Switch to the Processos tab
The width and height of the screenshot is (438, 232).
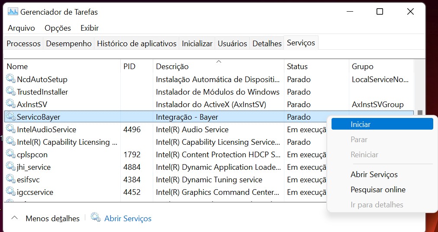coord(23,44)
